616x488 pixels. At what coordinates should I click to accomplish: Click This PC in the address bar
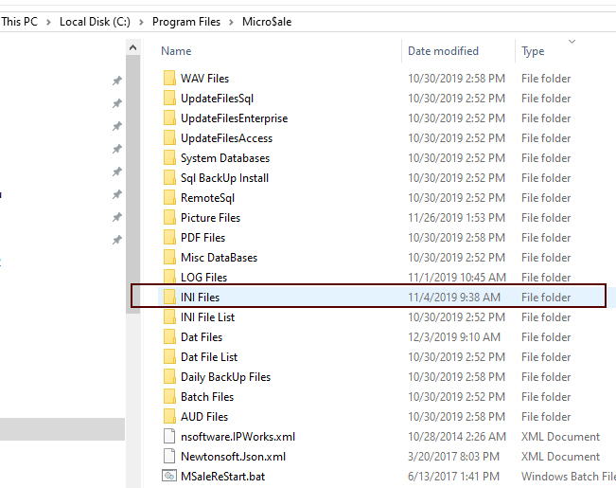pyautogui.click(x=21, y=21)
